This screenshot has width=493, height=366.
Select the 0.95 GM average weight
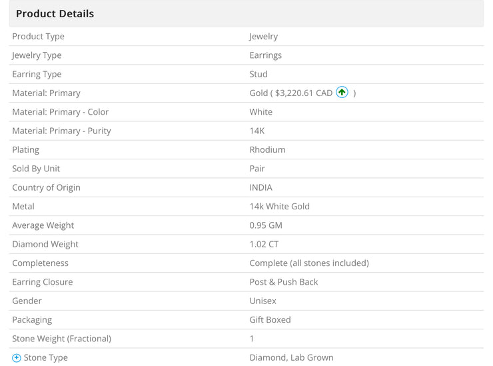pos(266,225)
